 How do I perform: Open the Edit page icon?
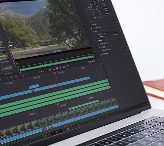57,133
